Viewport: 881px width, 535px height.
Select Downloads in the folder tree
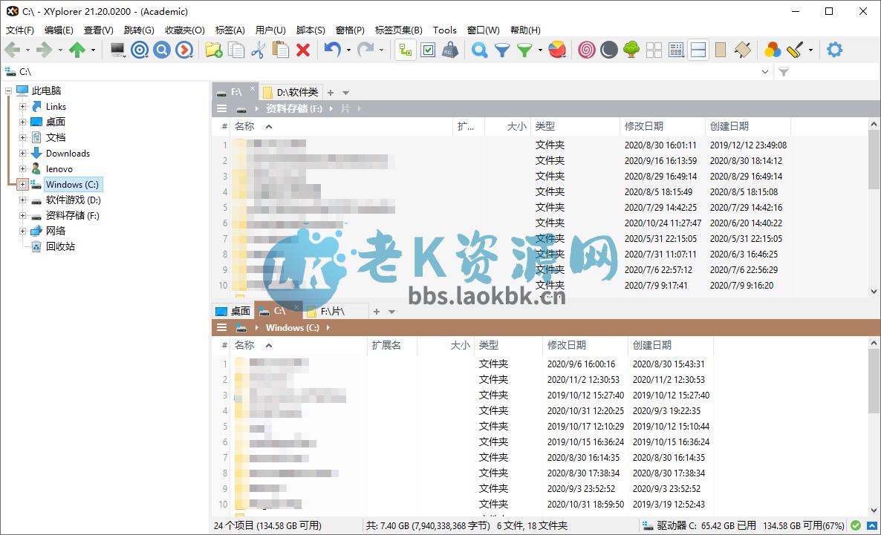point(68,154)
